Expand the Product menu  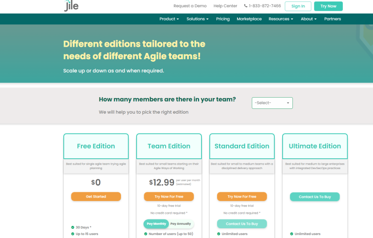(169, 19)
